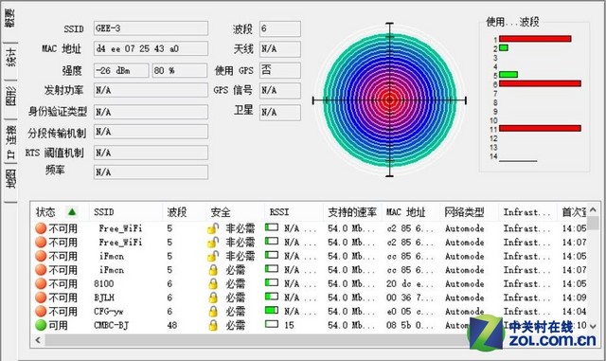
Task: Click red status ball beside SSID CFG-yw
Action: [x=41, y=312]
